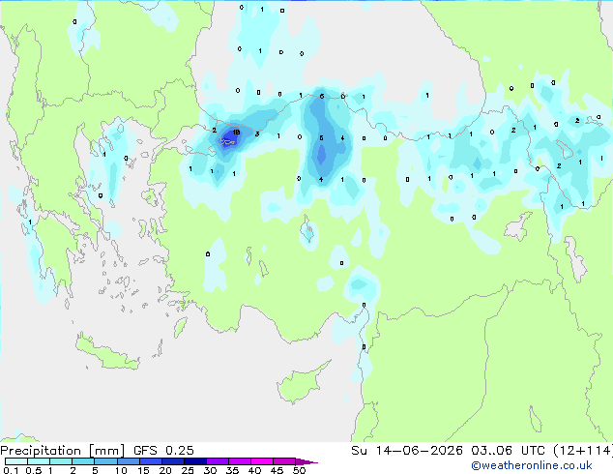Image resolution: width=613 pixels, height=474 pixels.
Task: Click the '15' legend scale label
Action: [143, 470]
